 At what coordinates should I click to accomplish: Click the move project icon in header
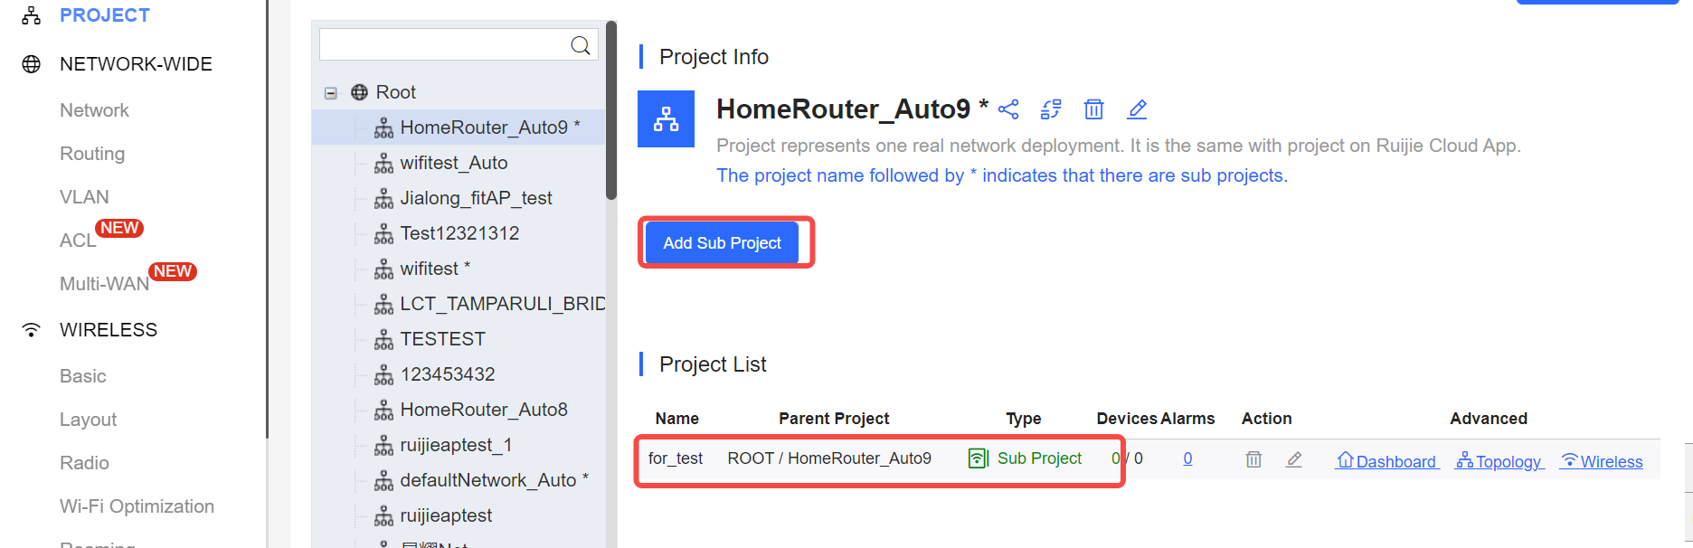(1051, 109)
